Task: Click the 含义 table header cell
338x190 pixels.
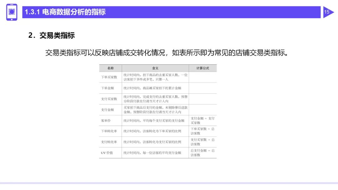Action: click(155, 68)
